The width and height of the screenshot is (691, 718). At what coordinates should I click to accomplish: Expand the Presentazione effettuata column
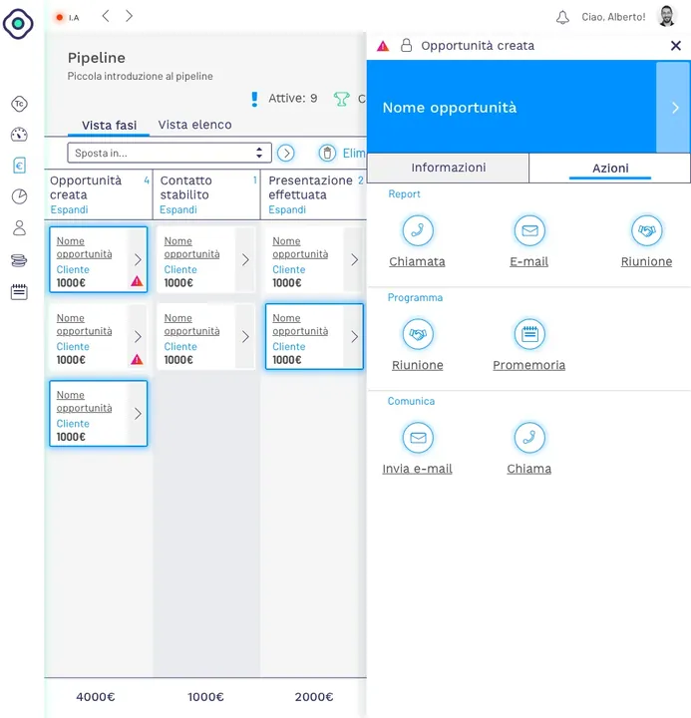pos(287,209)
